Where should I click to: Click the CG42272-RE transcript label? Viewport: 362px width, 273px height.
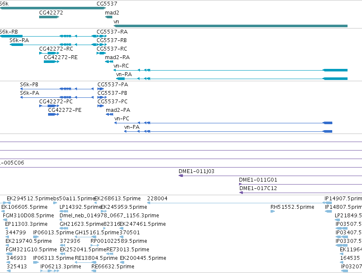coord(61,57)
